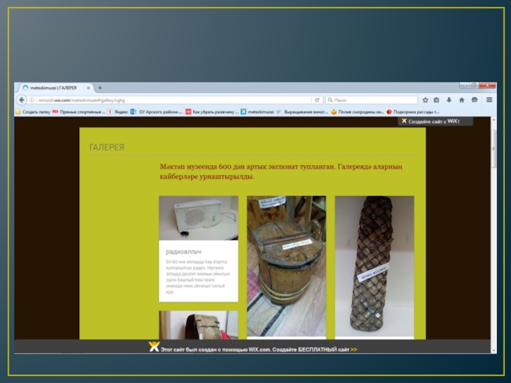Screen dimensions: 511x383
Task: Open the downloads arrow icon
Action: click(449, 100)
